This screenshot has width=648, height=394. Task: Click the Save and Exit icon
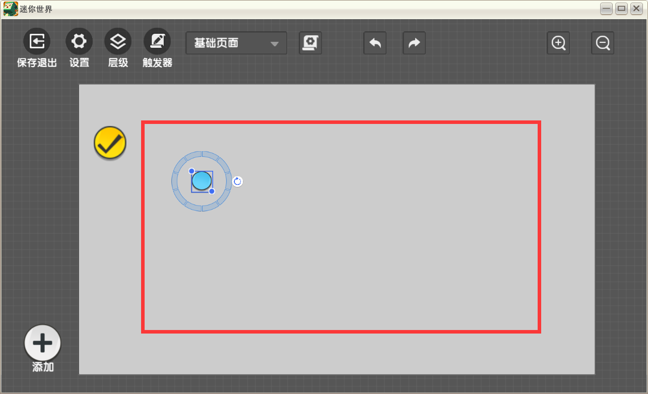[x=37, y=41]
